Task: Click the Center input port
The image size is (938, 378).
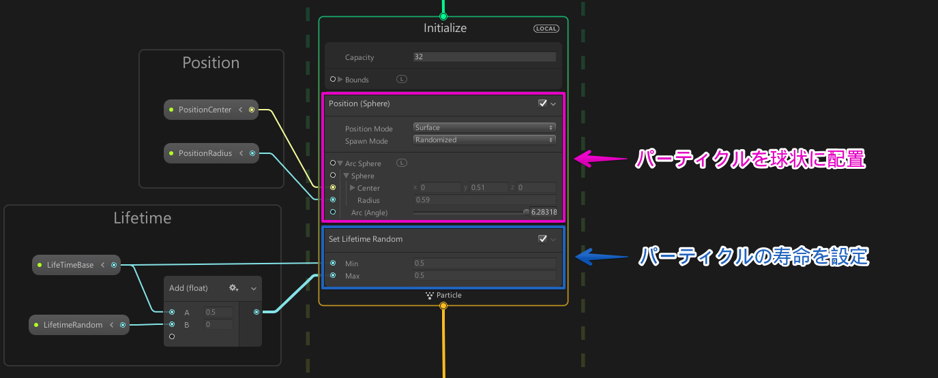Action: pyautogui.click(x=333, y=187)
